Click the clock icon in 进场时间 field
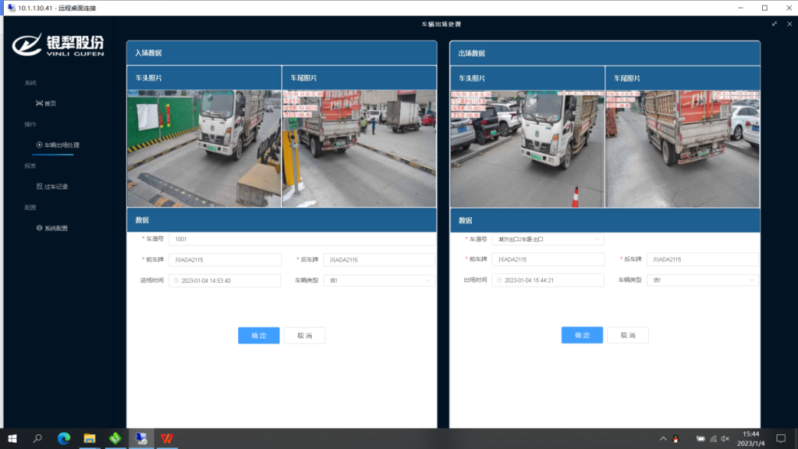Screen dimensions: 798x449 coord(175,281)
